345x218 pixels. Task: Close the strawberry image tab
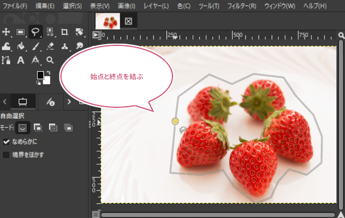click(x=128, y=21)
